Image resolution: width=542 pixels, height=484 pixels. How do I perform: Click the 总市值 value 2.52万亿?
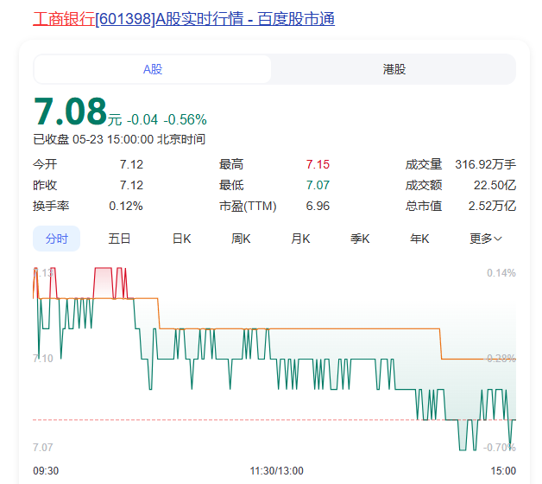[492, 206]
